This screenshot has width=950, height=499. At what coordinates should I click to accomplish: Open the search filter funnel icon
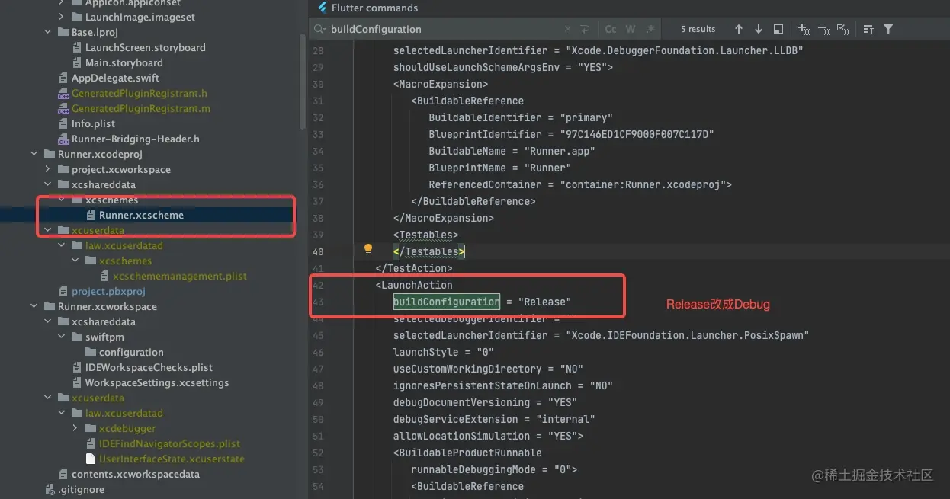click(888, 29)
